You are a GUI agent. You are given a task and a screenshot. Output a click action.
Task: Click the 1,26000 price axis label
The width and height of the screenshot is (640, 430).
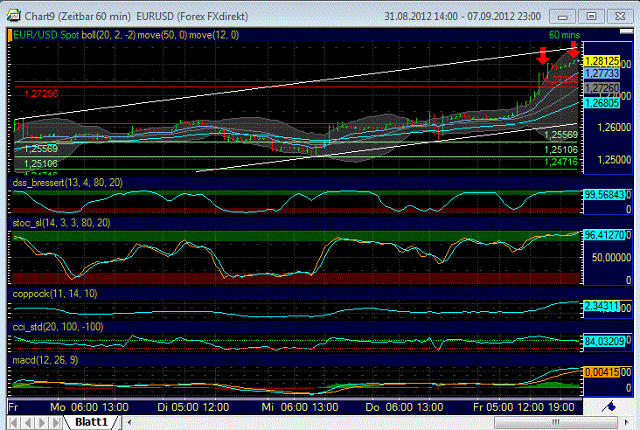tap(615, 128)
